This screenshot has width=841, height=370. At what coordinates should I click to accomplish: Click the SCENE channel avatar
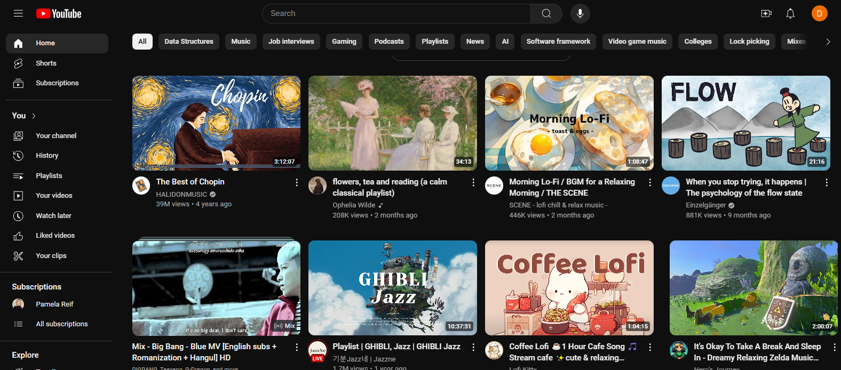click(494, 186)
